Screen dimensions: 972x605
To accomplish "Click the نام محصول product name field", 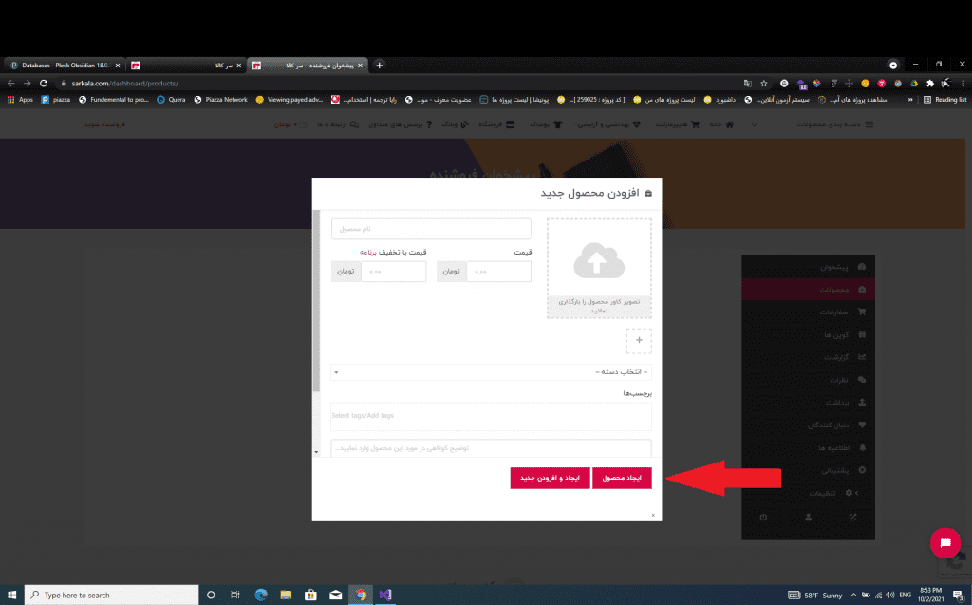I will [x=431, y=230].
